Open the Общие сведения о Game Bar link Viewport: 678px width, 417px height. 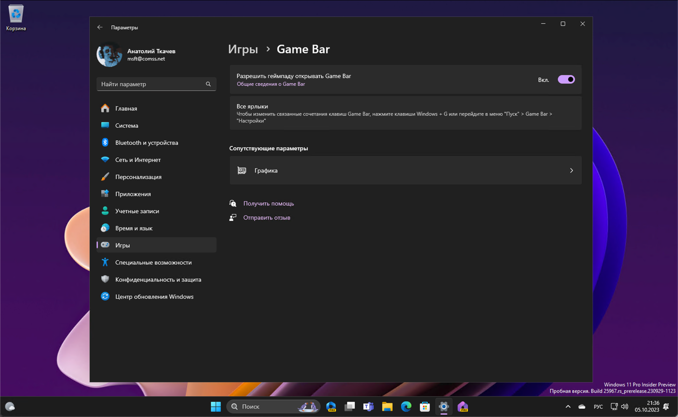271,84
